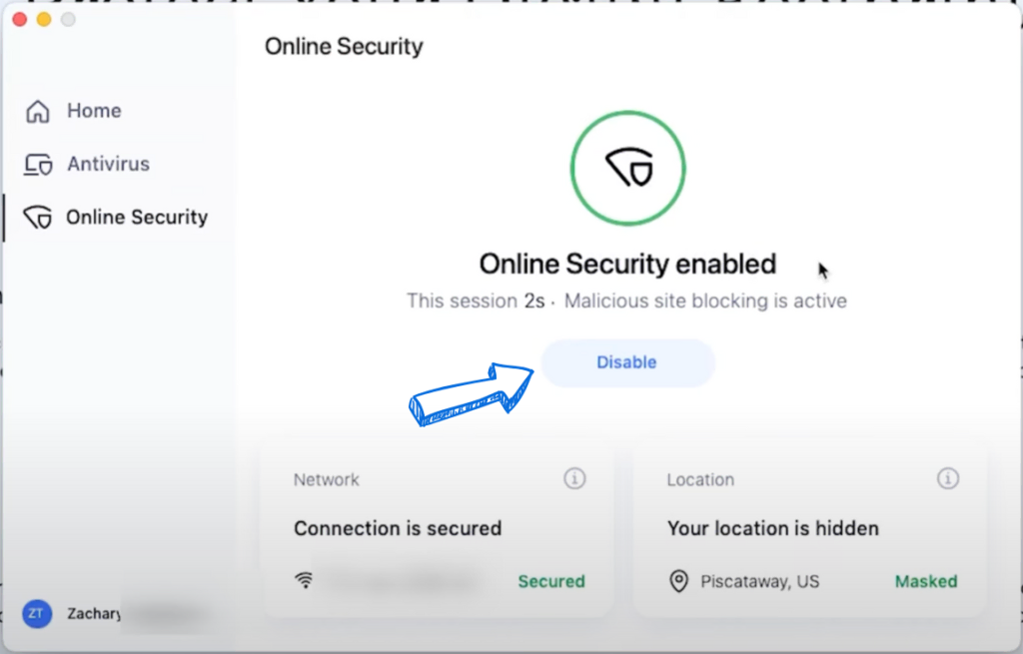The height and width of the screenshot is (654, 1023).
Task: Click the ZT user avatar
Action: coord(36,614)
